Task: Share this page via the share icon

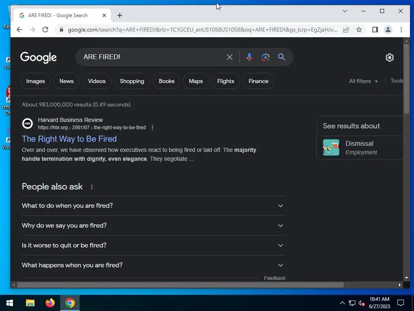Action: (346, 30)
